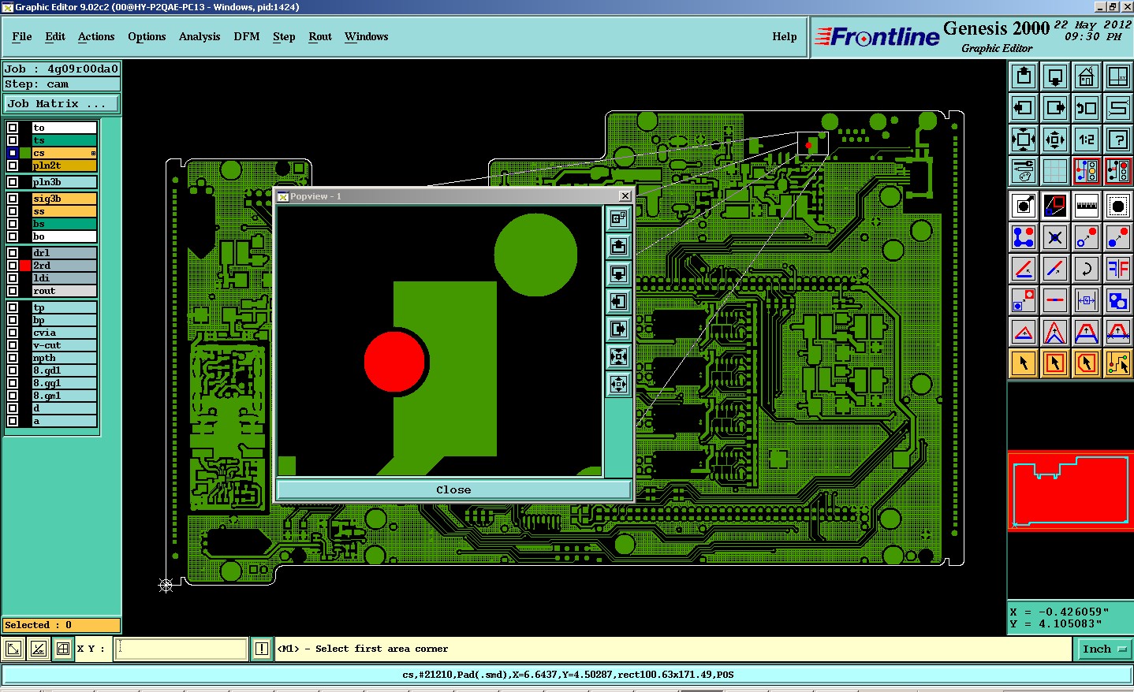Open the Help menu
Image resolution: width=1134 pixels, height=692 pixels.
[x=785, y=36]
